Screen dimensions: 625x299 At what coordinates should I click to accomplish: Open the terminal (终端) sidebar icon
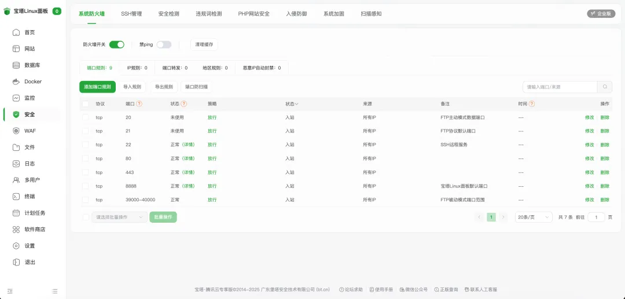[x=17, y=197]
